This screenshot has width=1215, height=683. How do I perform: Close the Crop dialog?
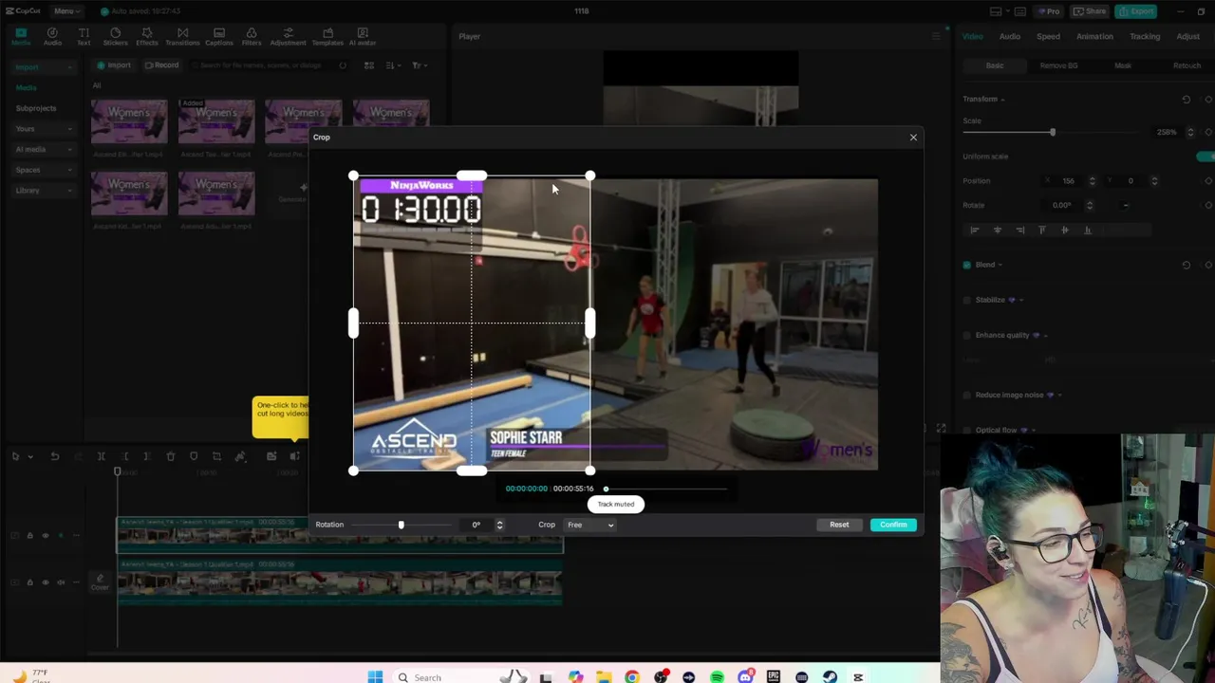[x=913, y=138]
